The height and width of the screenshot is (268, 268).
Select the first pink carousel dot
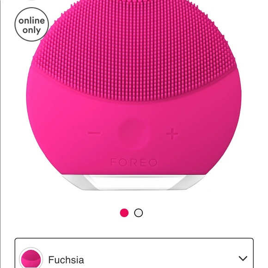pos(124,213)
